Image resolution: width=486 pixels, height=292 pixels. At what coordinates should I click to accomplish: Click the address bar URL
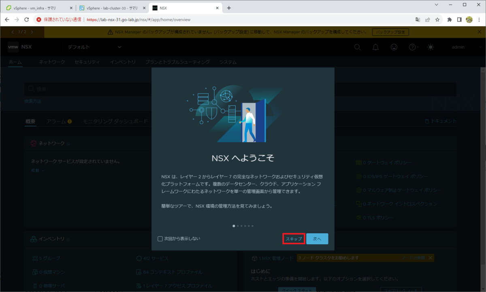(x=138, y=19)
